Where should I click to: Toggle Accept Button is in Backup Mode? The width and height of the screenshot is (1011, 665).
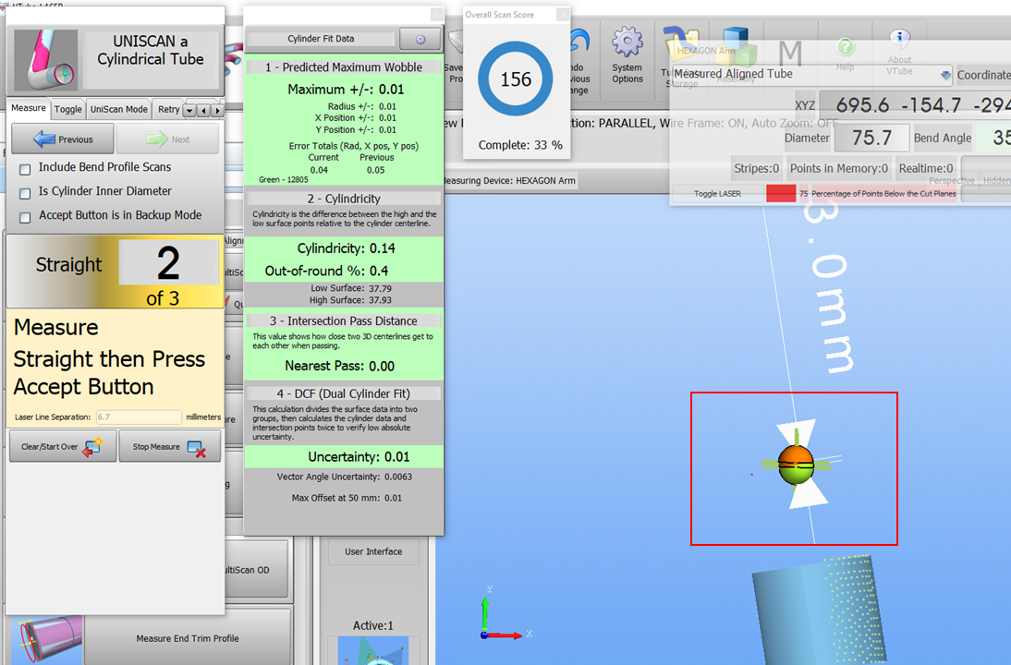point(25,218)
